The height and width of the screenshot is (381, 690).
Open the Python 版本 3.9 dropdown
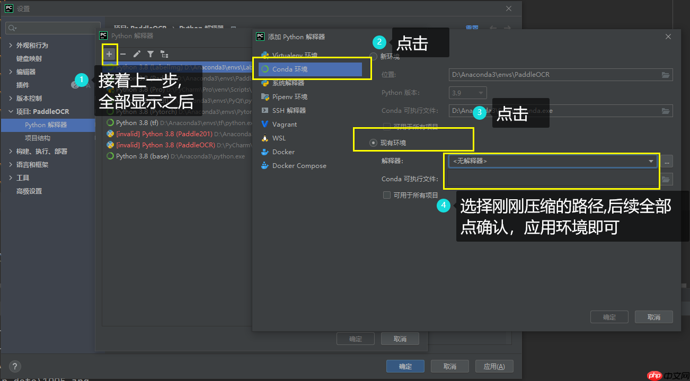[467, 92]
